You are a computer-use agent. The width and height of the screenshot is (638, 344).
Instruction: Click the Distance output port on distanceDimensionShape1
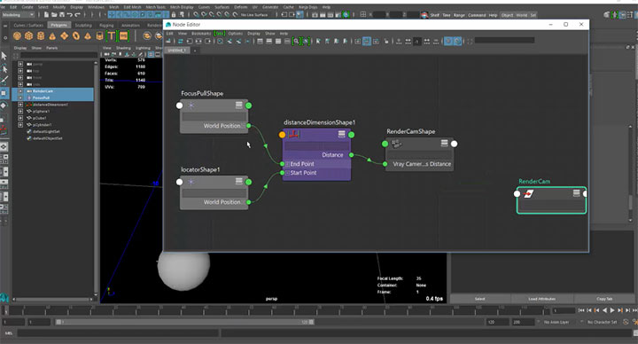[x=351, y=154]
